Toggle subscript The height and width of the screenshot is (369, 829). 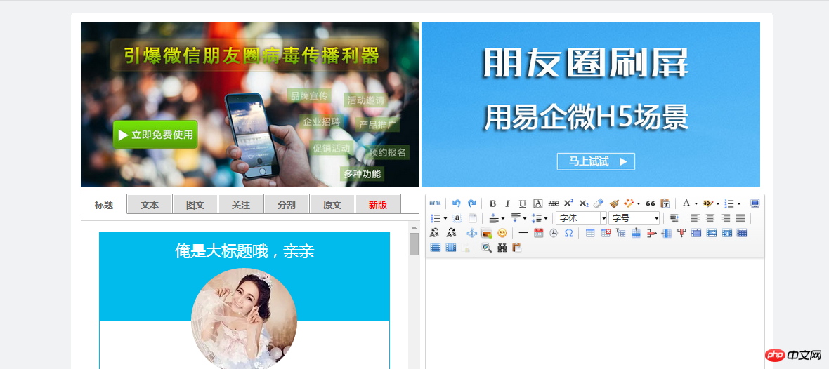pyautogui.click(x=584, y=203)
